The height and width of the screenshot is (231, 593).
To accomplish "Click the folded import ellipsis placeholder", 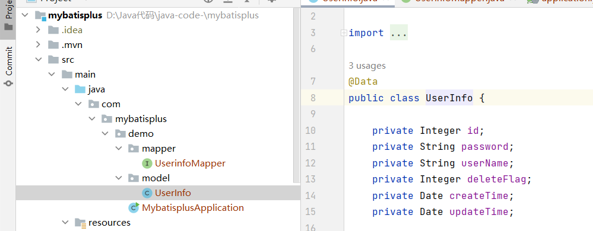I will click(399, 33).
